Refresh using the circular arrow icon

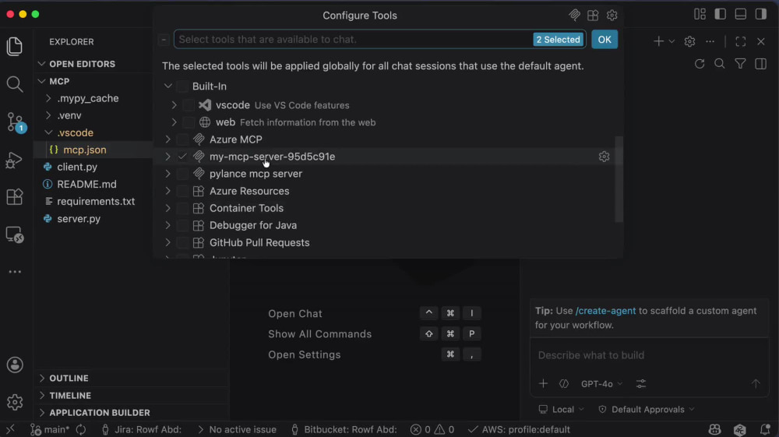click(x=700, y=64)
